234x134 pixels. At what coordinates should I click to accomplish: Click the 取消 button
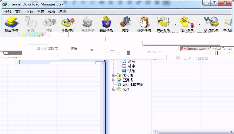point(74,49)
